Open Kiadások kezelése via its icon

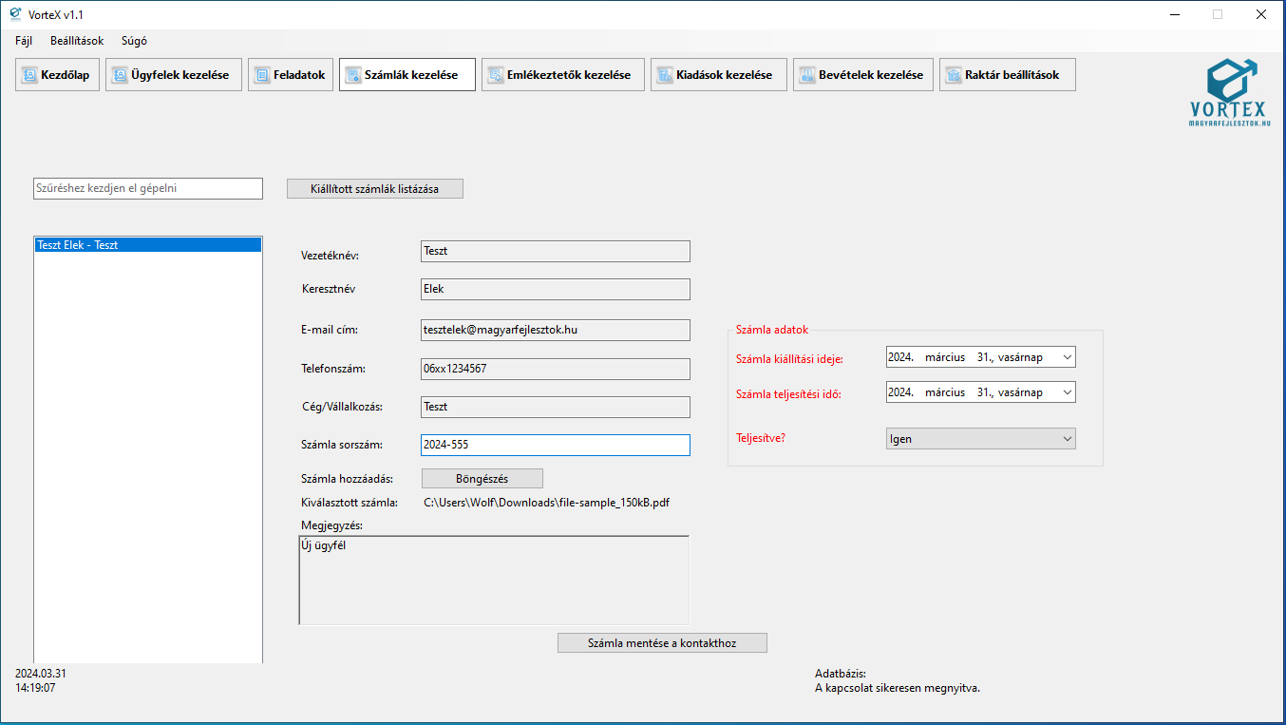[x=665, y=75]
